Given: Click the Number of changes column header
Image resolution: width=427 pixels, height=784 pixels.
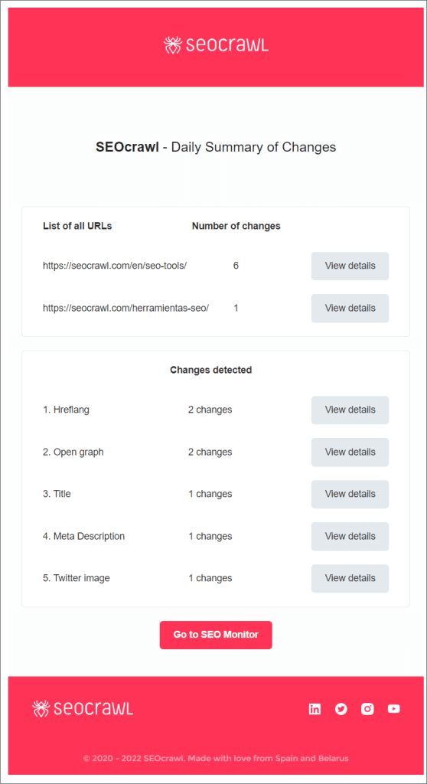Looking at the screenshot, I should (236, 226).
